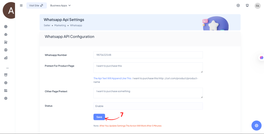Viewport: 264px width, 134px height.
Task: Click the archive box sidebar icon
Action: pyautogui.click(x=6, y=75)
